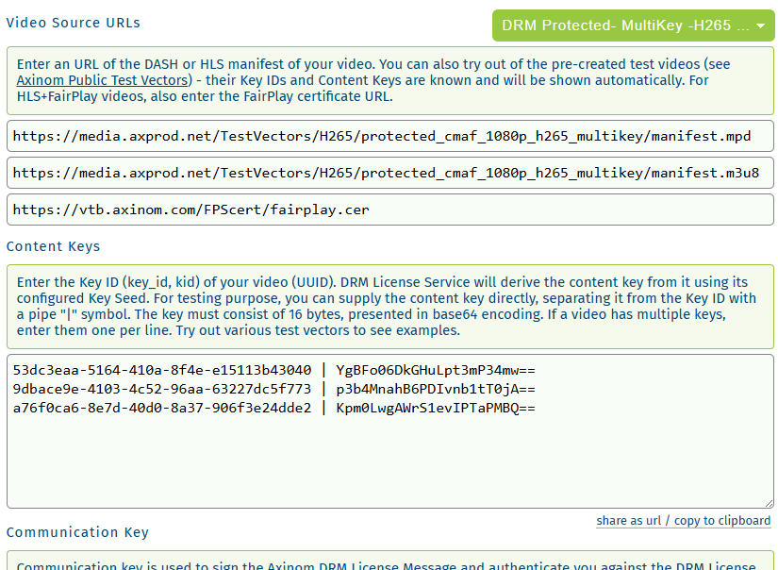
Task: Expand the preset selector caret arrow
Action: pyautogui.click(x=761, y=25)
